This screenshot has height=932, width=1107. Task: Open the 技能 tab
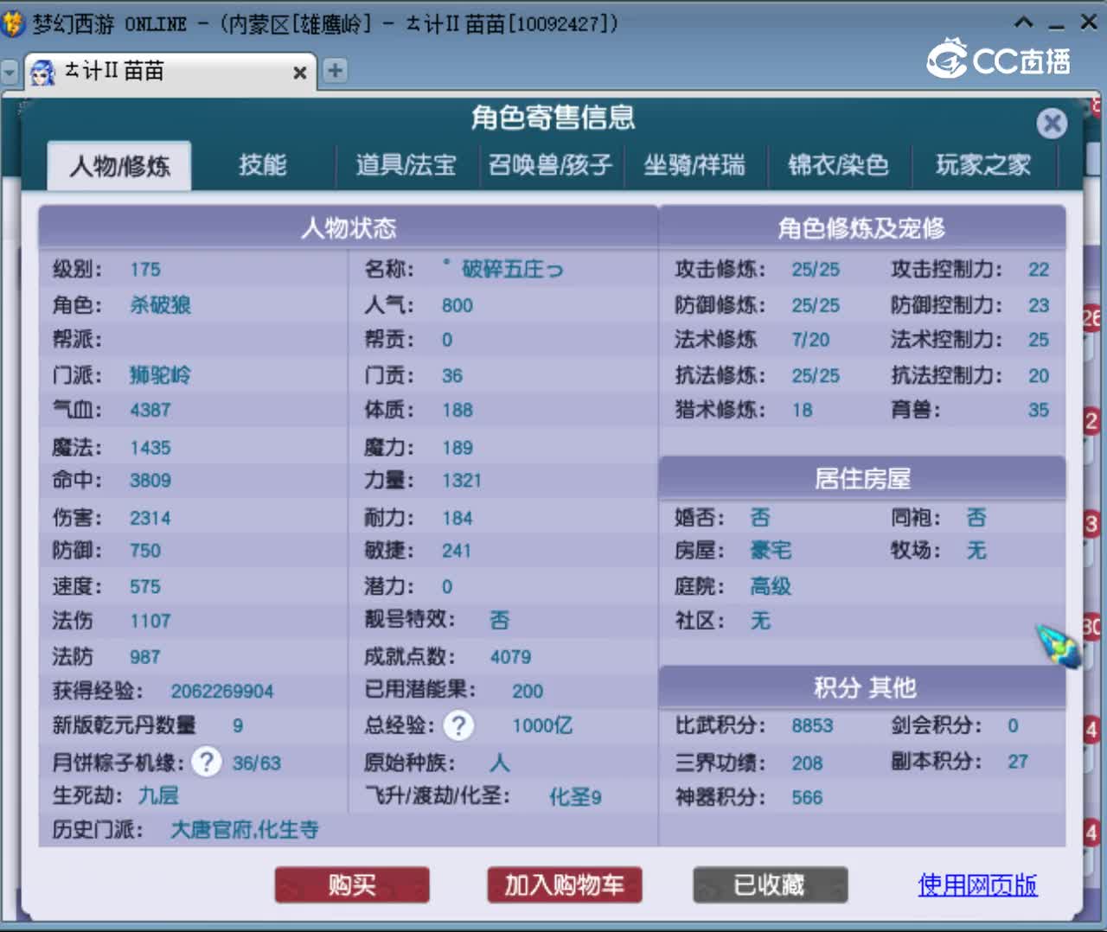point(263,164)
